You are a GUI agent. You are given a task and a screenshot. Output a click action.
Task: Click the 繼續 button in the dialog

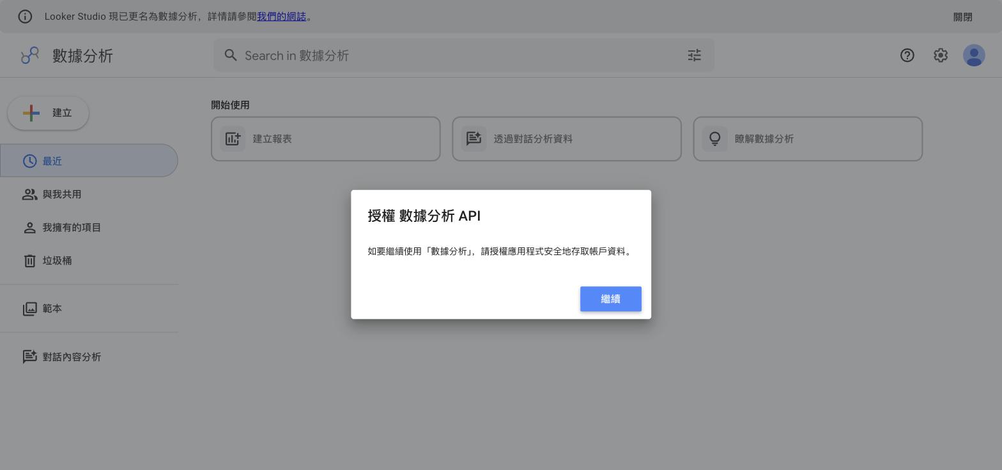coord(610,299)
